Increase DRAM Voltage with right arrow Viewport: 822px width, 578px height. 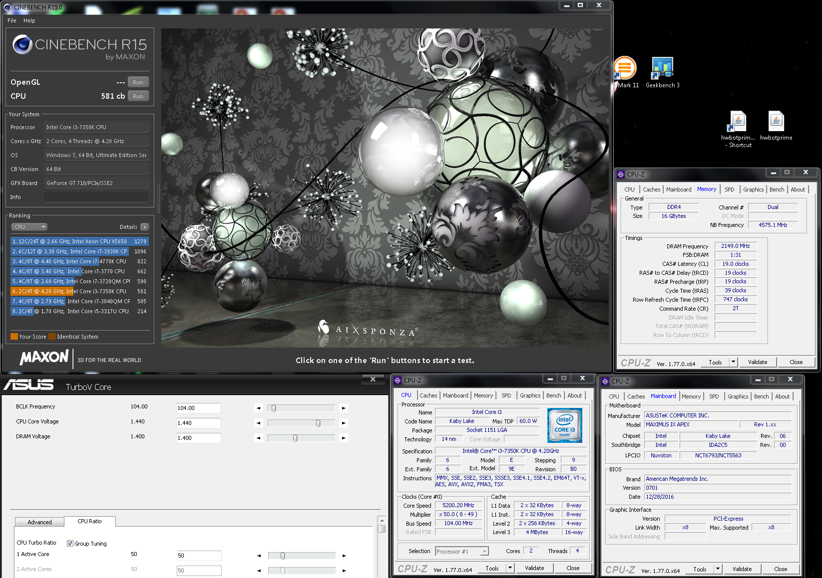click(x=344, y=438)
